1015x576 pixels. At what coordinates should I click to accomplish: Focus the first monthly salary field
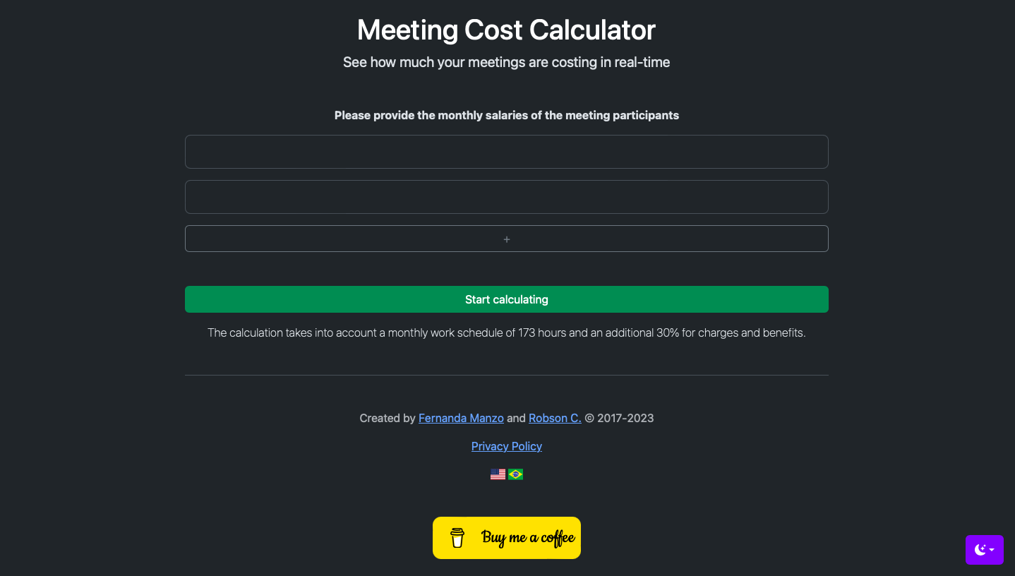[x=507, y=151]
